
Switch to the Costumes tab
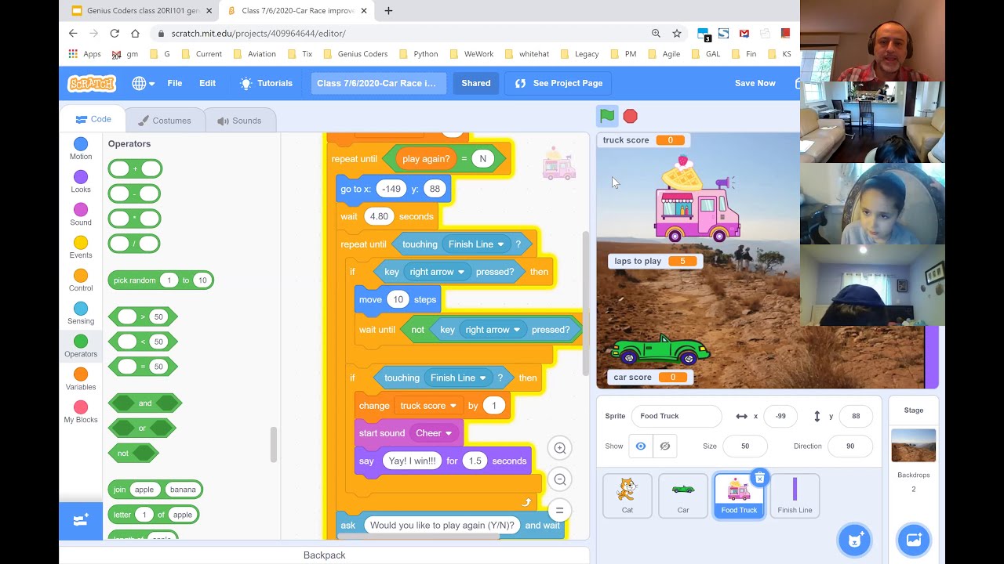[165, 121]
